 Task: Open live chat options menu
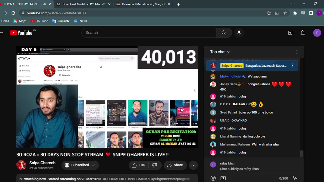[297, 52]
